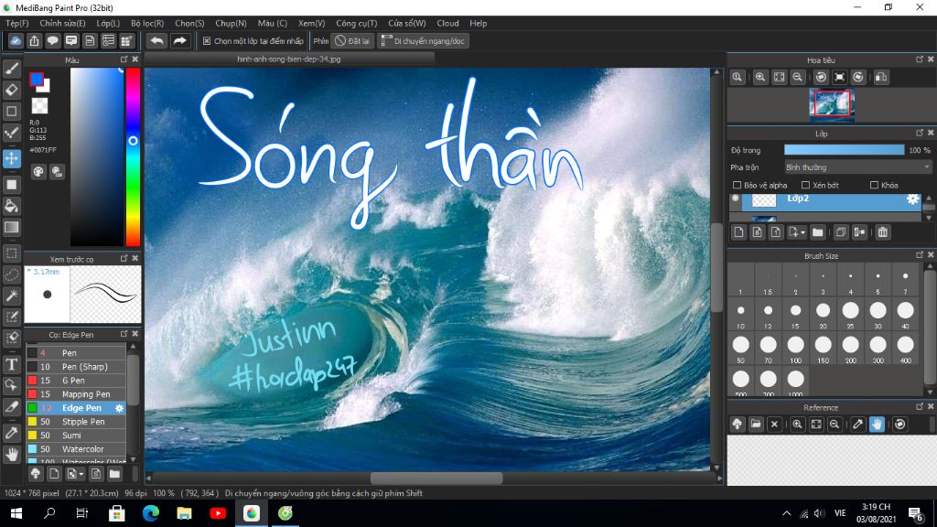Image resolution: width=937 pixels, height=527 pixels.
Task: Toggle visibility of Lớp2 layer
Action: pyautogui.click(x=736, y=199)
